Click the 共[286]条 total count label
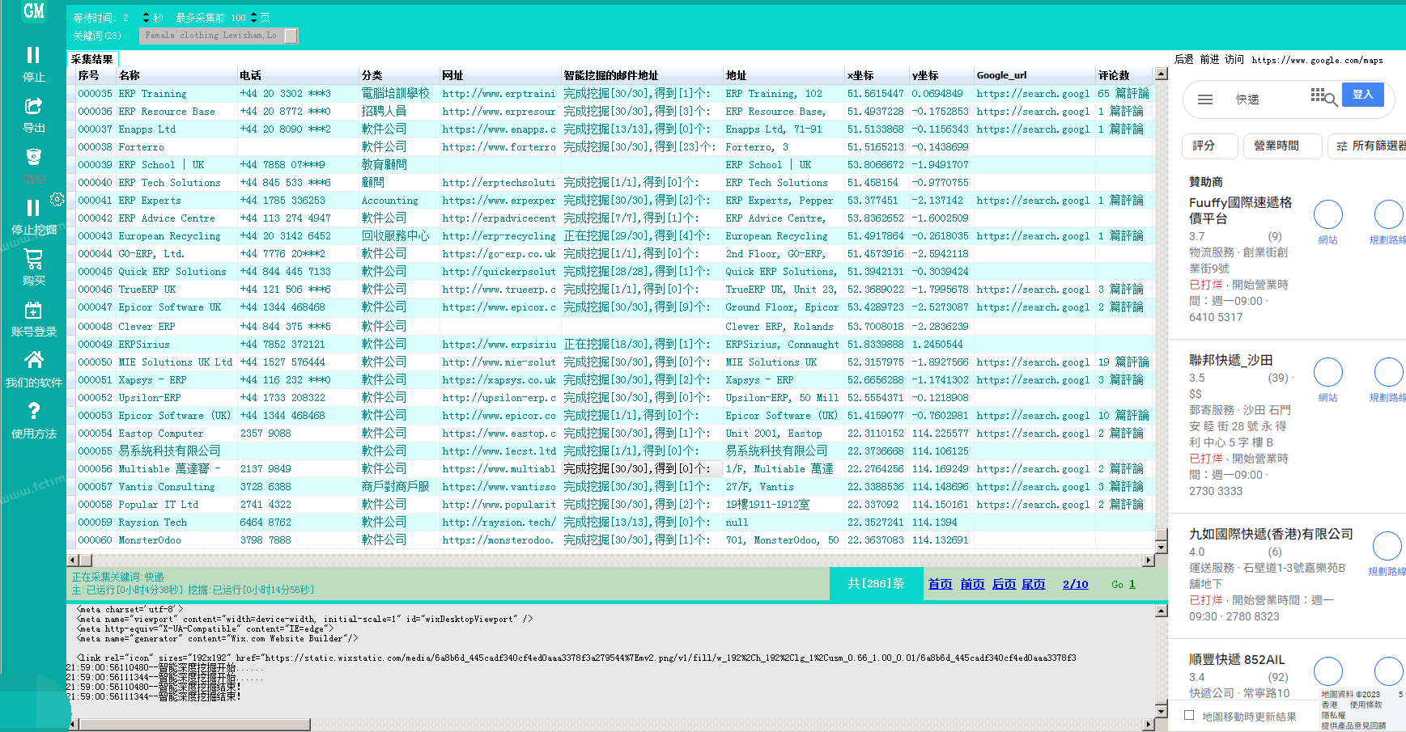The image size is (1406, 732). pyautogui.click(x=876, y=584)
